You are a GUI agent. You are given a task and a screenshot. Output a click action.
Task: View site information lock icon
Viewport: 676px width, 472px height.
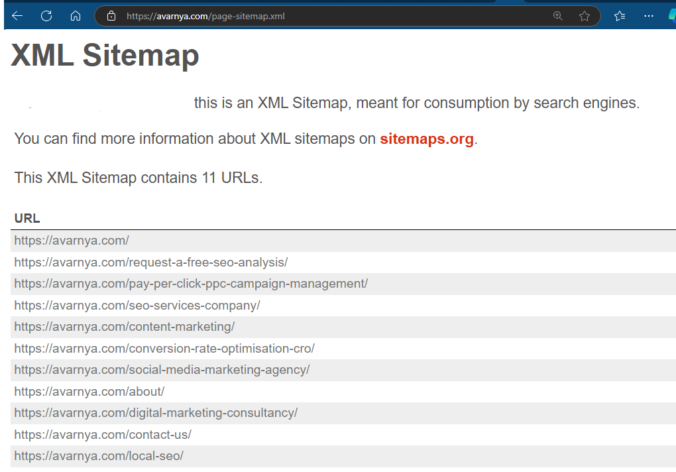(111, 16)
